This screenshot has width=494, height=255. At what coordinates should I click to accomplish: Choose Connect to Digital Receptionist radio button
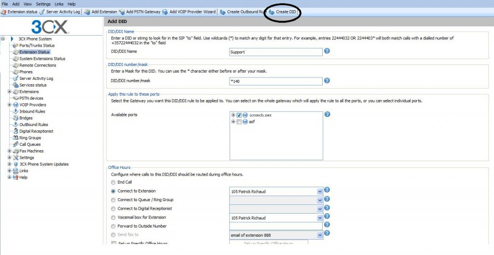tap(113, 209)
